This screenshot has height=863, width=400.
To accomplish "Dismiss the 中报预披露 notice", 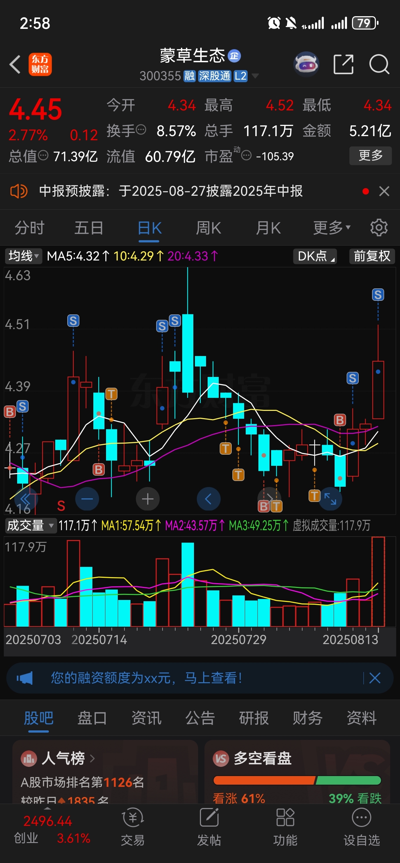I will click(384, 191).
